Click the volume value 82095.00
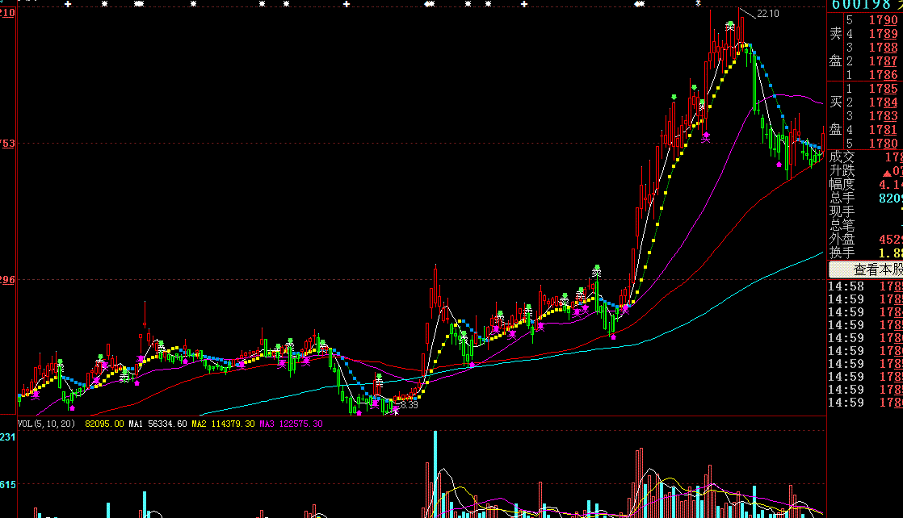Screen dimensions: 903x518 tap(104, 424)
